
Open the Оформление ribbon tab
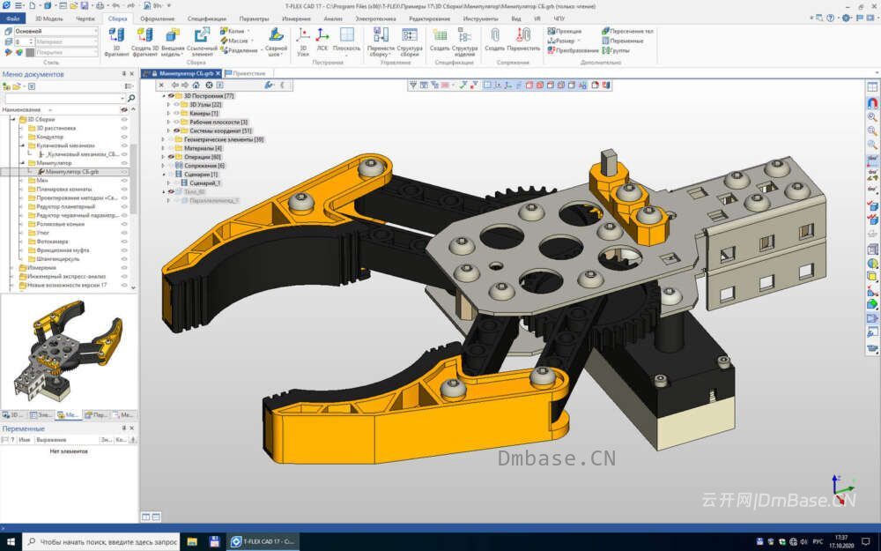click(x=158, y=19)
